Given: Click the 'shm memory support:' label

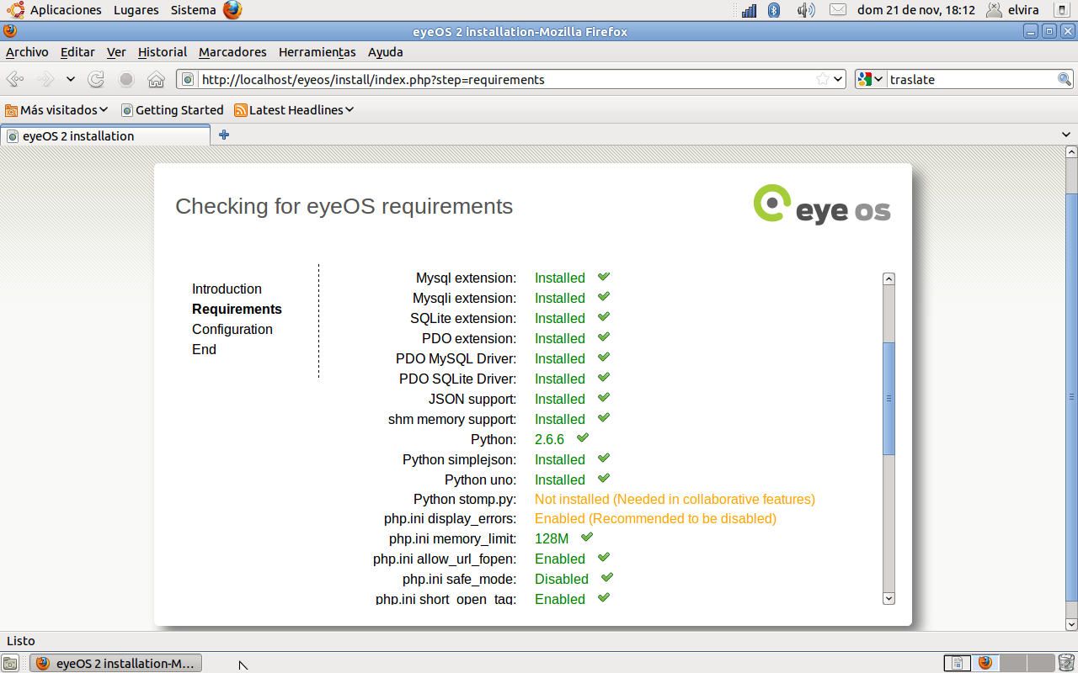Looking at the screenshot, I should click(x=452, y=419).
